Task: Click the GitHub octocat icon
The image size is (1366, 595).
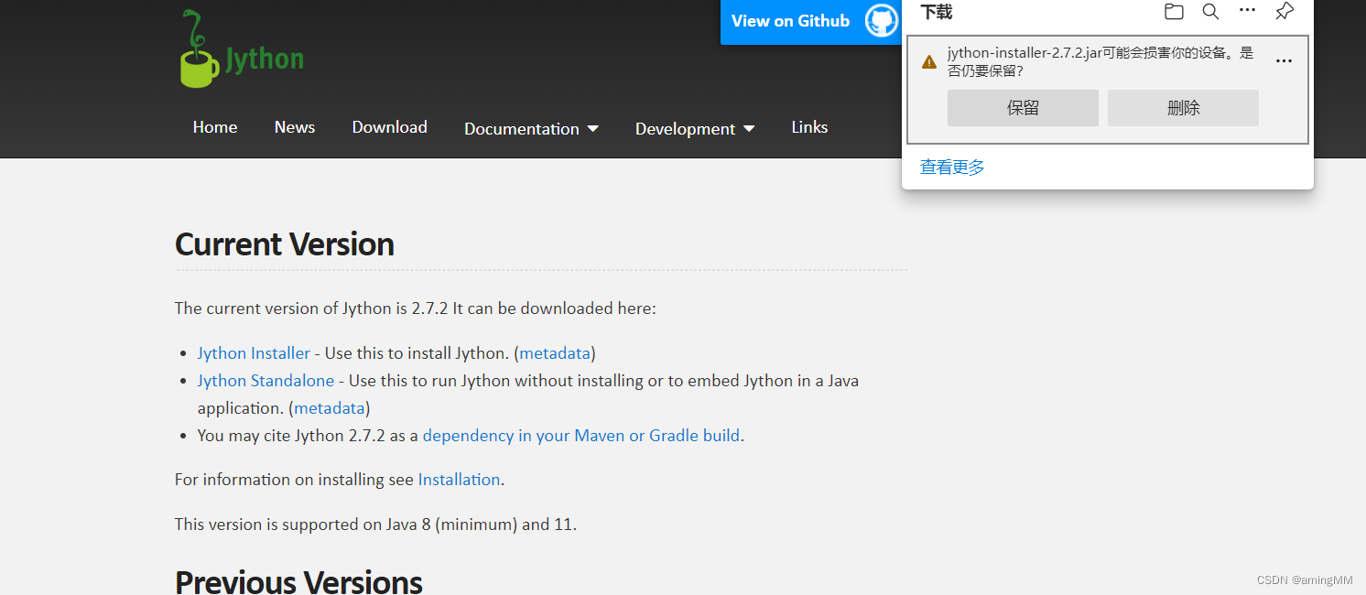Action: (x=881, y=21)
